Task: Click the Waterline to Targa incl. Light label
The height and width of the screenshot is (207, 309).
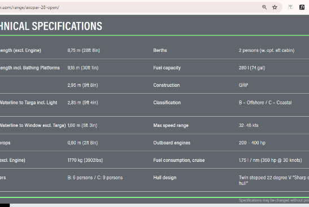Action: (x=29, y=103)
